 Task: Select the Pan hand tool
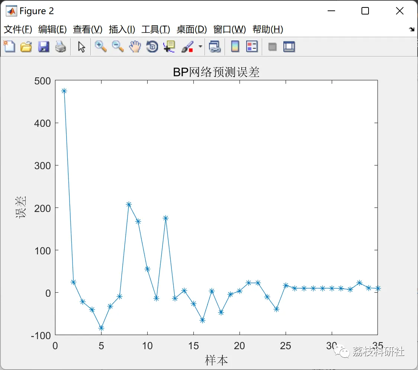pos(135,46)
